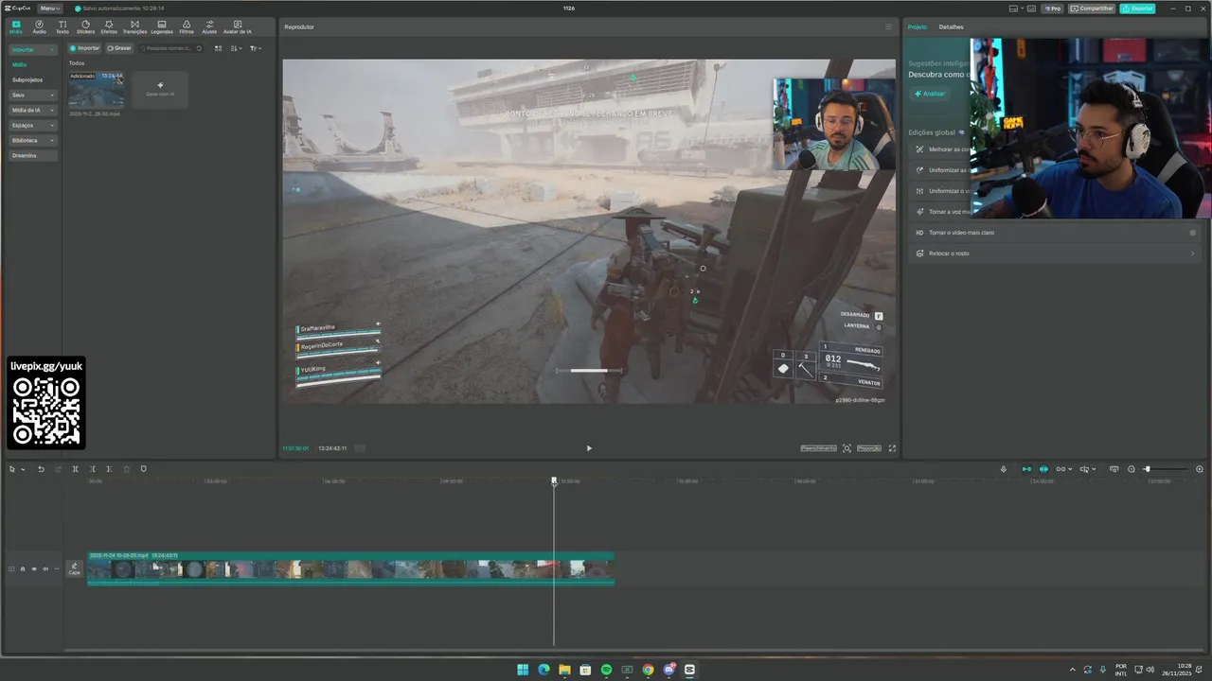Click the Compartilhar button

1093,9
